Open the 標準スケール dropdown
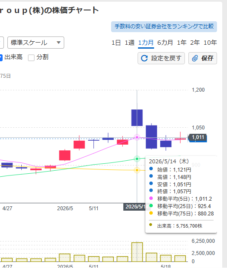This screenshot has width=227, height=268. coord(36,43)
